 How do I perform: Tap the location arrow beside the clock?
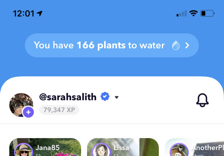pyautogui.click(x=39, y=13)
